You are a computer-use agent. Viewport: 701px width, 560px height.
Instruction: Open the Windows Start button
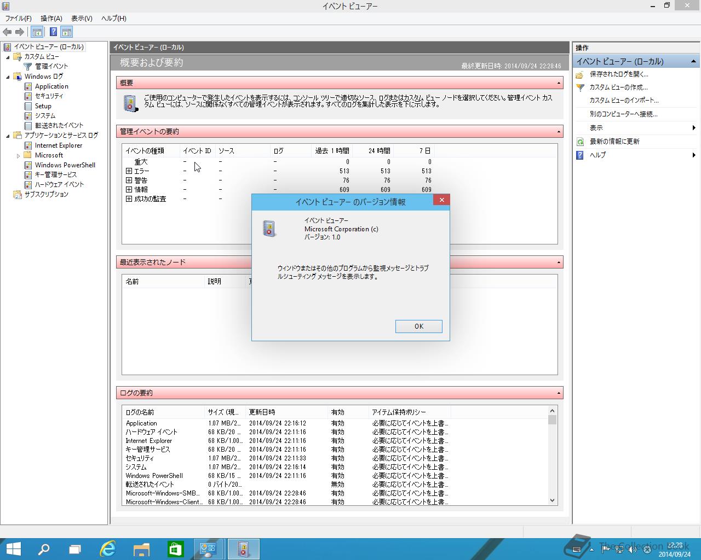tap(14, 549)
